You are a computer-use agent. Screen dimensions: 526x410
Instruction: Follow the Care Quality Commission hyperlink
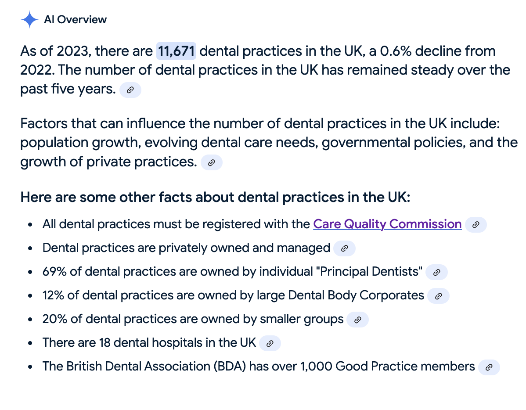[387, 224]
